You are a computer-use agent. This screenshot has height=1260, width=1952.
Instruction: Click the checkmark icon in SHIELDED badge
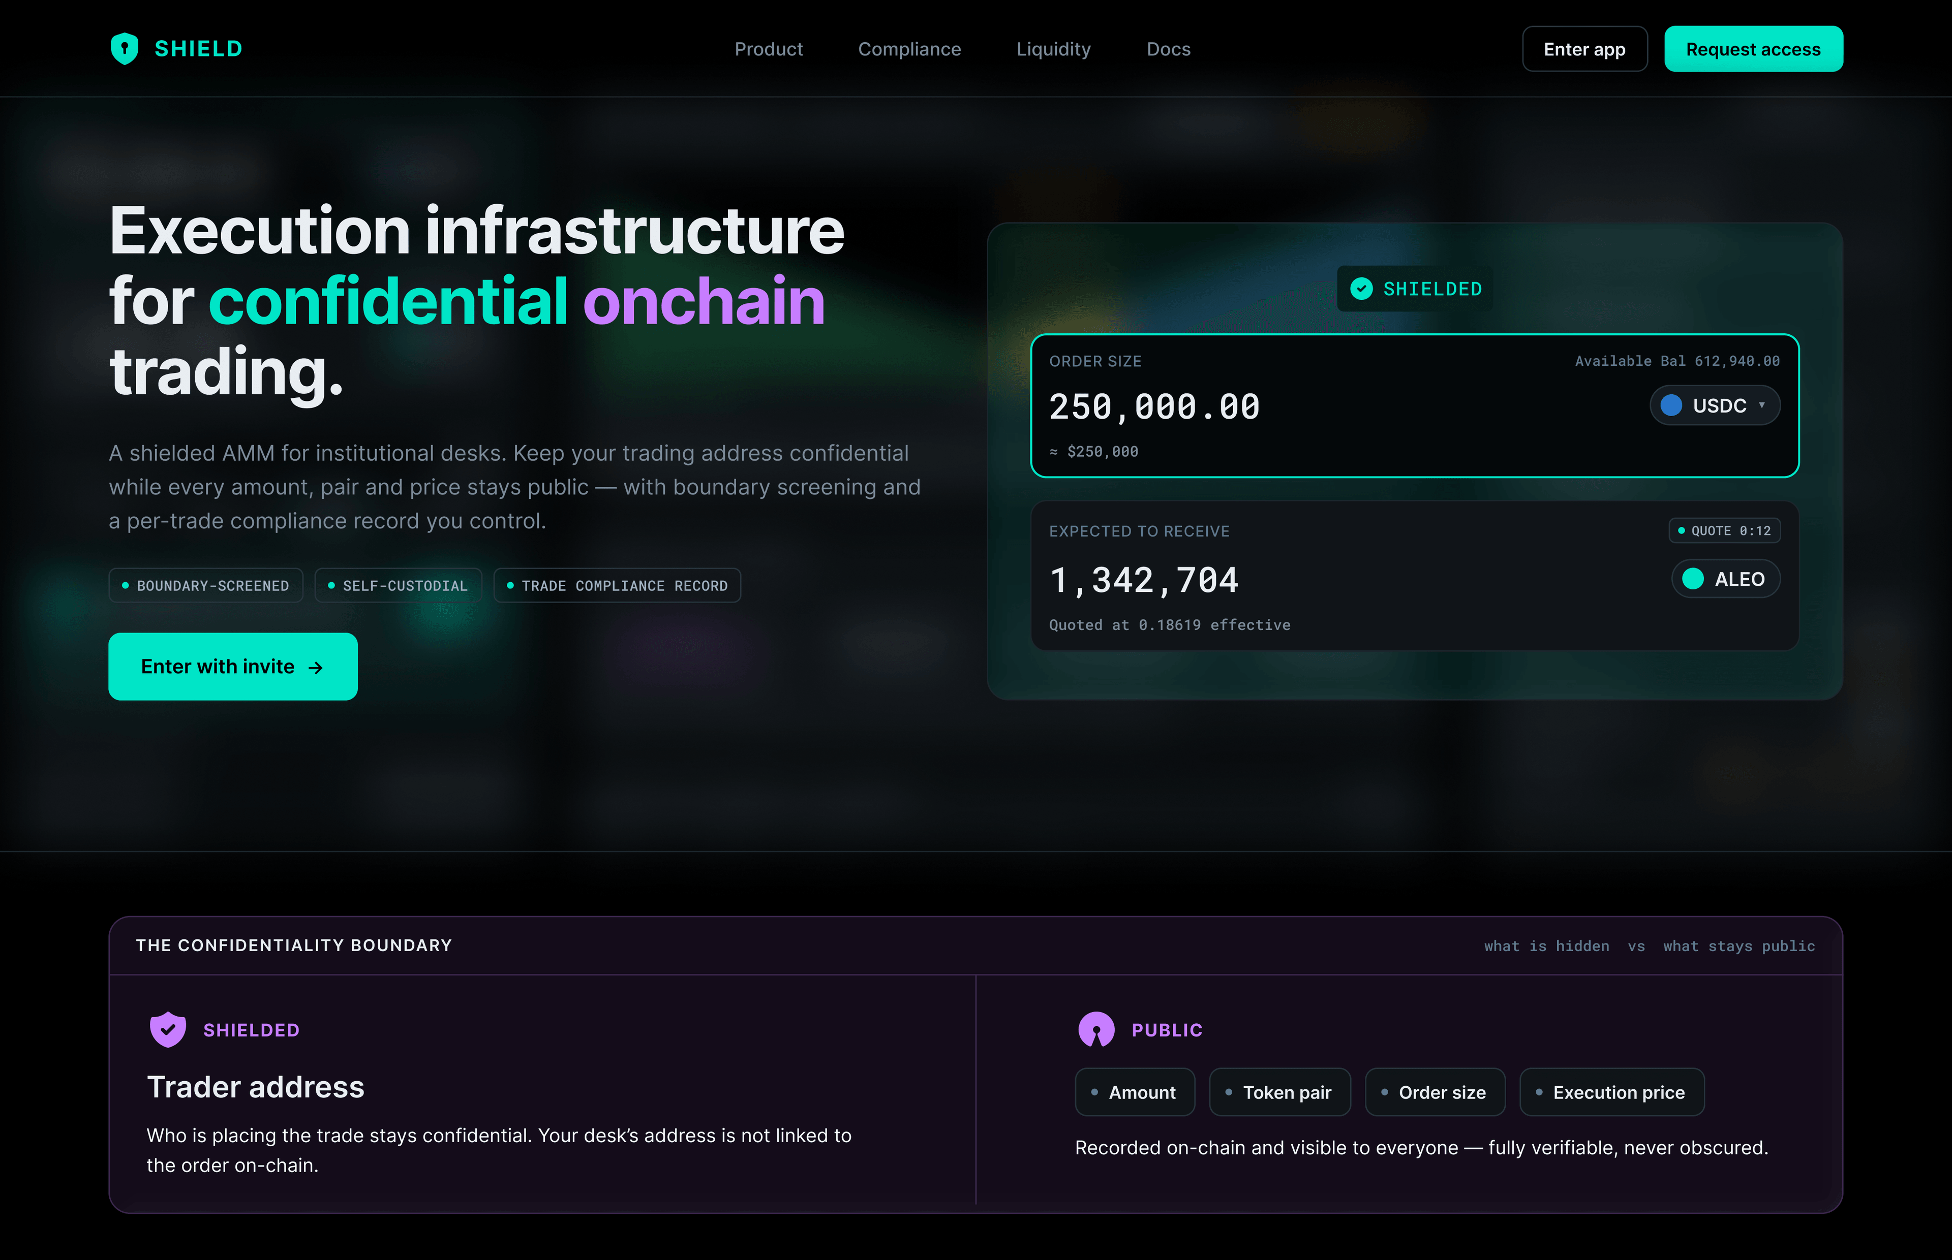1361,289
